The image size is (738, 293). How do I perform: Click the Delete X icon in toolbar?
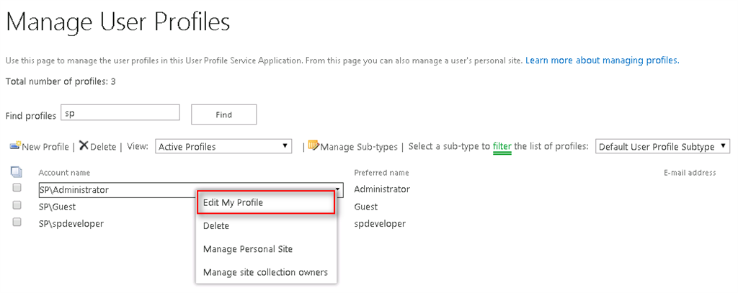pos(84,146)
